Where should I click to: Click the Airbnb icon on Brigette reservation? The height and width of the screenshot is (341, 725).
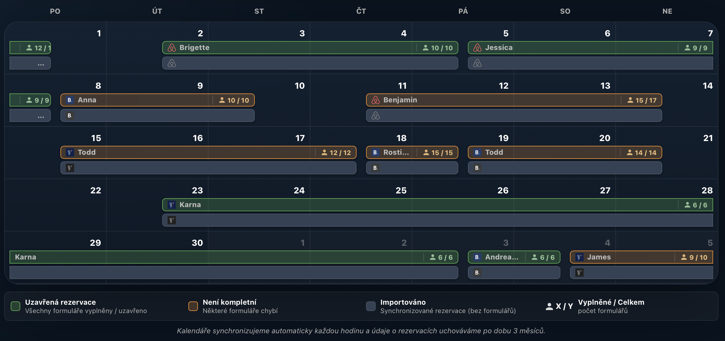172,48
